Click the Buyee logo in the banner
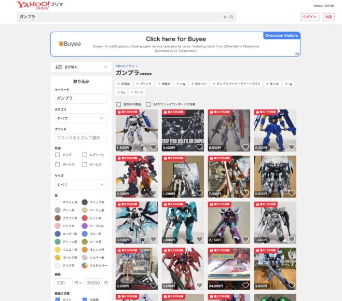This screenshot has width=342, height=301. pos(70,44)
